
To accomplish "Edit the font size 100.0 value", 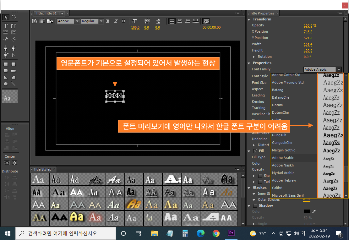I will 135,28.
